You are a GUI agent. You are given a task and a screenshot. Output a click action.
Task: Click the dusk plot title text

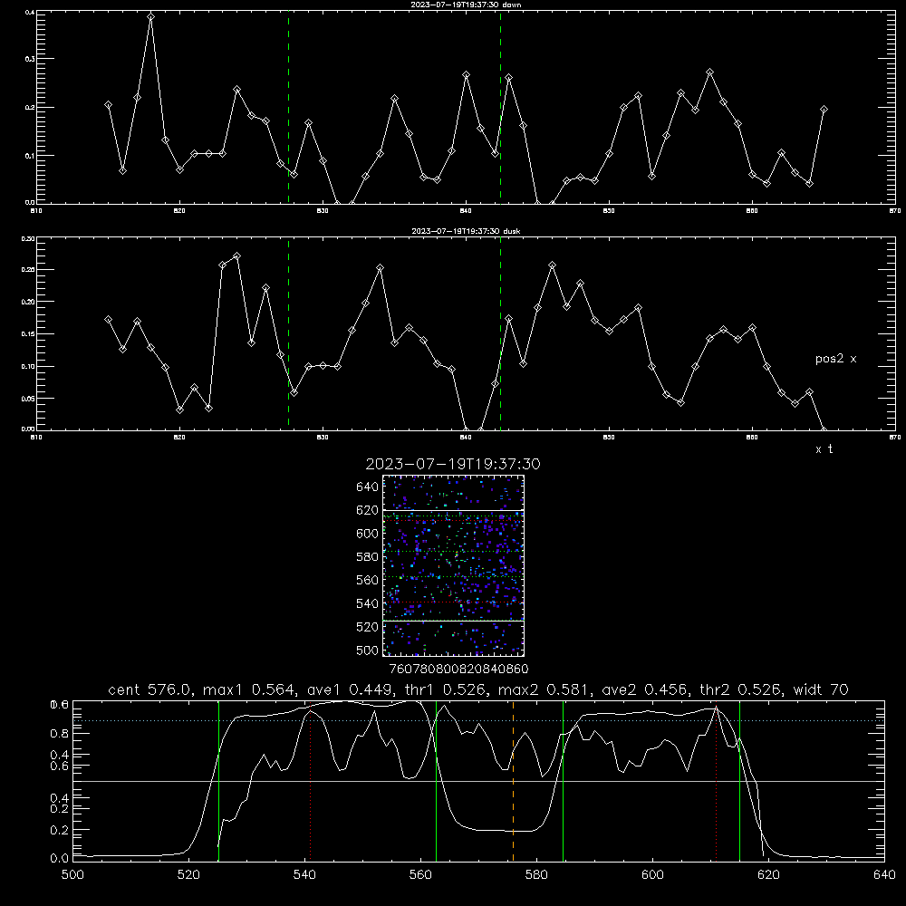466,231
